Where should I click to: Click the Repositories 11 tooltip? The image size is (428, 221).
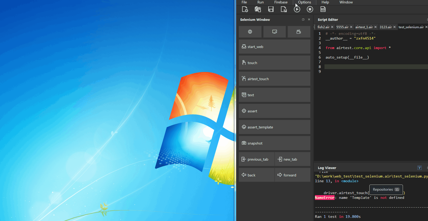click(386, 189)
